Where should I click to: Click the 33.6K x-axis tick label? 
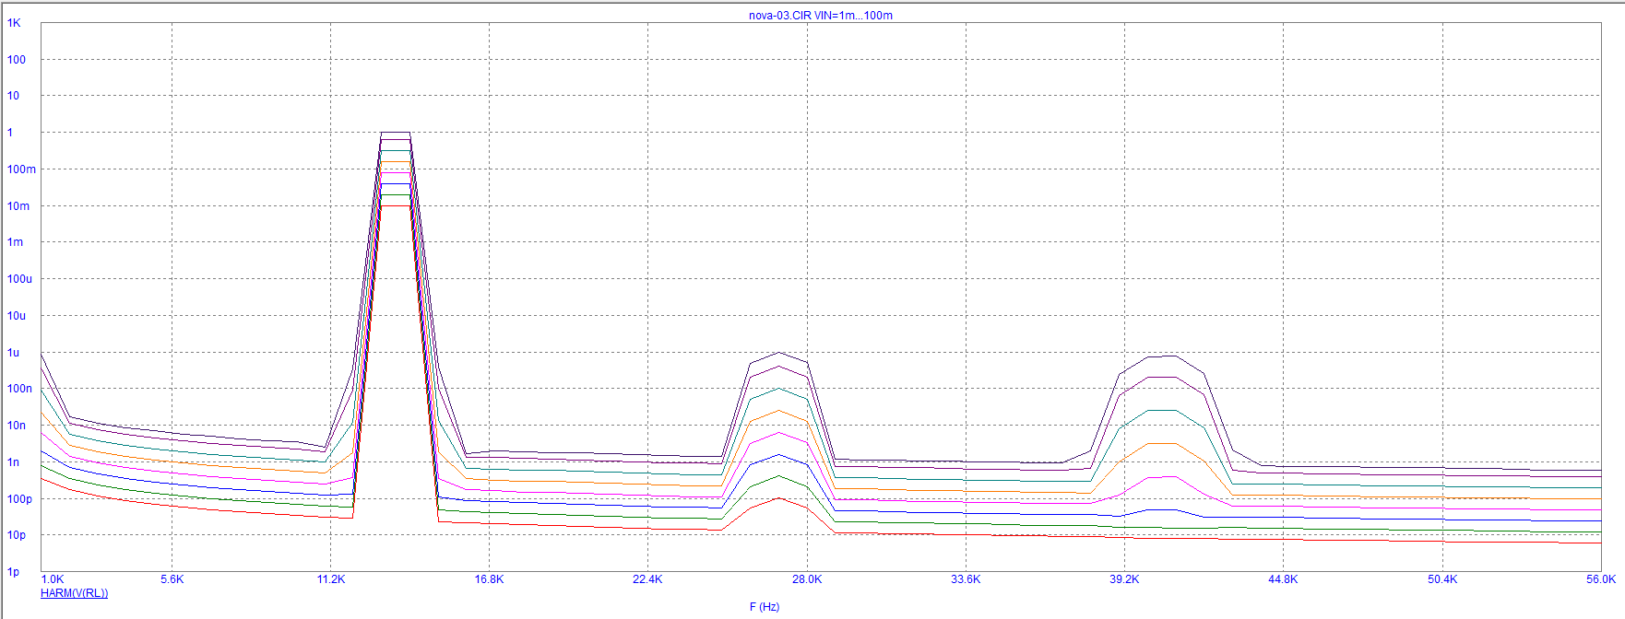click(x=966, y=579)
